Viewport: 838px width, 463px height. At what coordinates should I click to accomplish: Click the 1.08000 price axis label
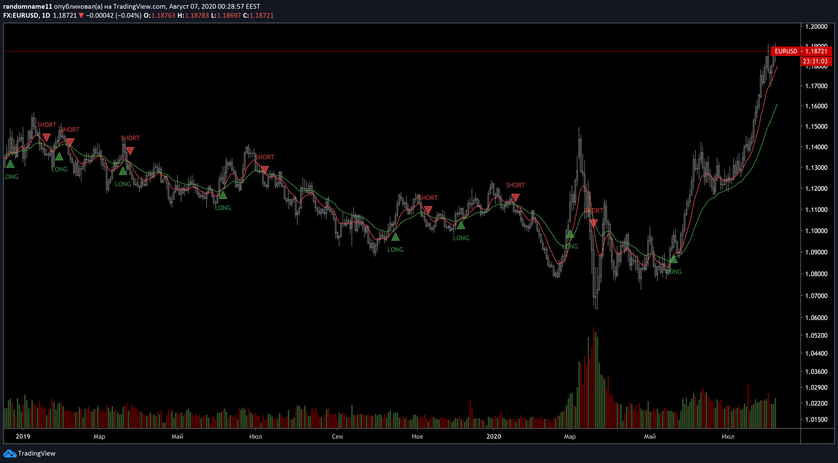(816, 274)
